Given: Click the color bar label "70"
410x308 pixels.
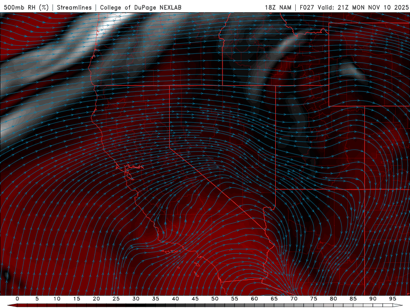Looking at the screenshot, I should [294, 299].
